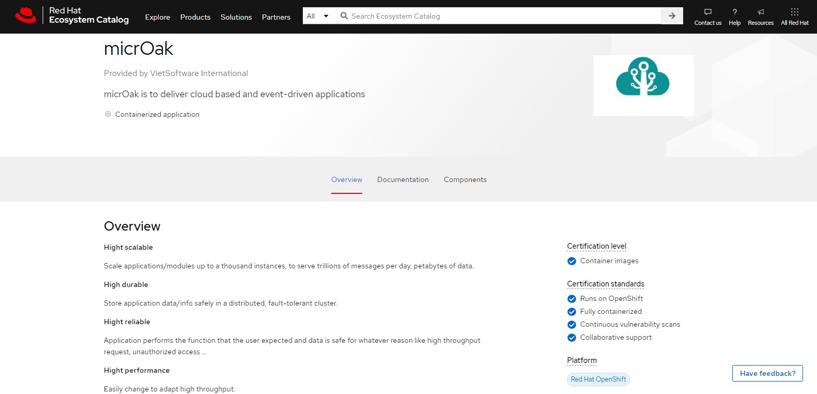Switch to the Components tab
The height and width of the screenshot is (394, 817).
coord(465,180)
